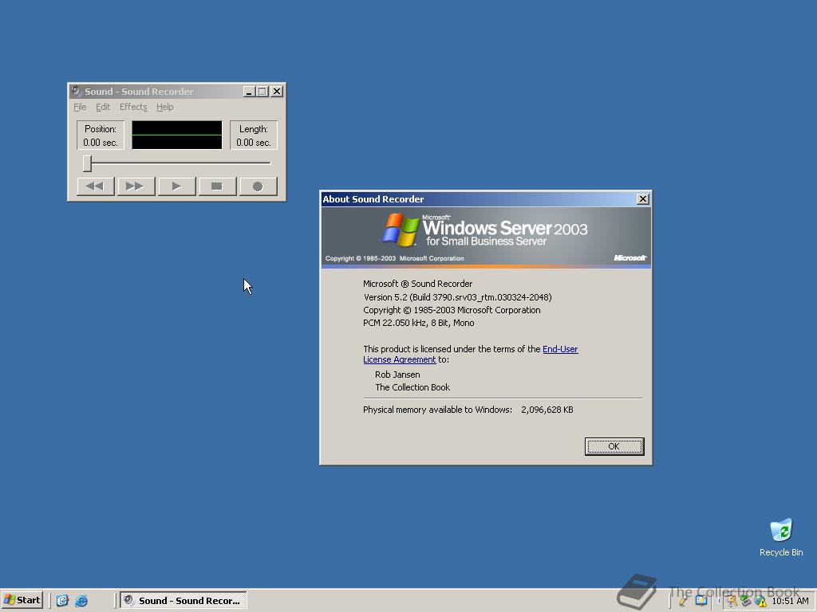Click the physical memory value 2,096,628 KB
This screenshot has width=817, height=612.
547,410
